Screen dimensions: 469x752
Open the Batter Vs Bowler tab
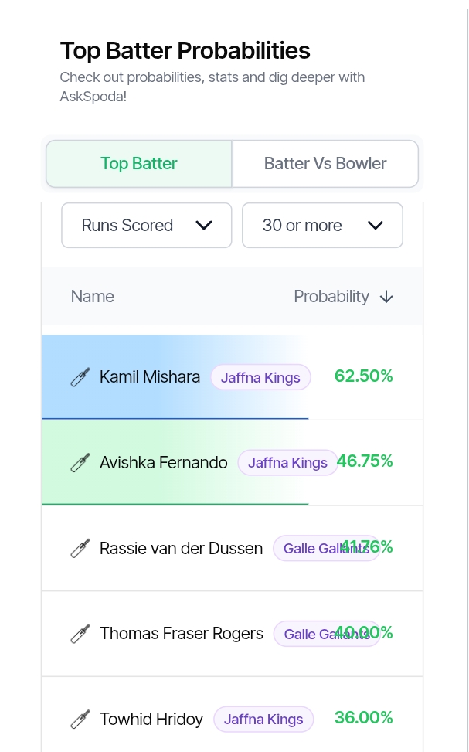pyautogui.click(x=325, y=164)
